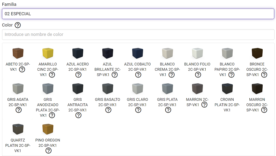Choose the Azul Cobalto color cube
The width and height of the screenshot is (276, 156).
pos(138,54)
